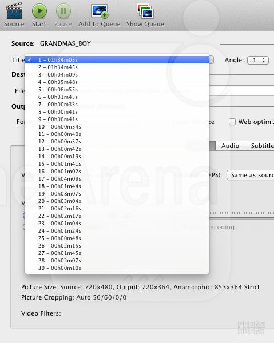Pick title 15 - 00h01m41s

tap(117, 164)
